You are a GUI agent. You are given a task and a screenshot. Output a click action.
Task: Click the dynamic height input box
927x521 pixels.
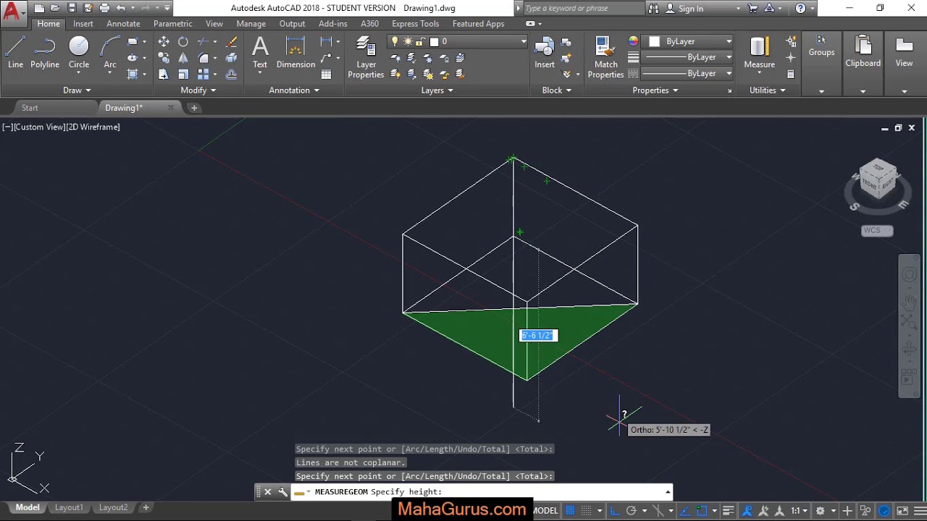pos(538,335)
